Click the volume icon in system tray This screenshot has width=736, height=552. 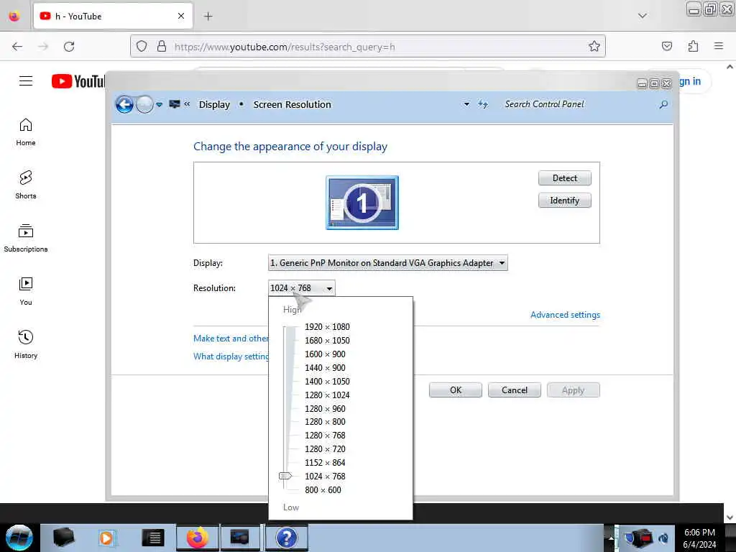point(663,538)
